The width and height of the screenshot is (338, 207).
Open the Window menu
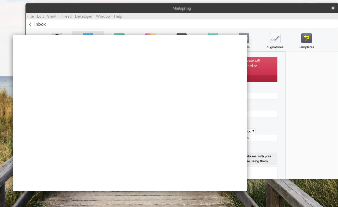pyautogui.click(x=103, y=16)
